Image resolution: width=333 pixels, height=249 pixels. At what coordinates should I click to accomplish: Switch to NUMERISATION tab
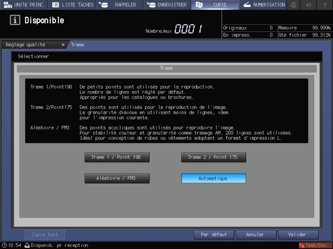pos(263,4)
